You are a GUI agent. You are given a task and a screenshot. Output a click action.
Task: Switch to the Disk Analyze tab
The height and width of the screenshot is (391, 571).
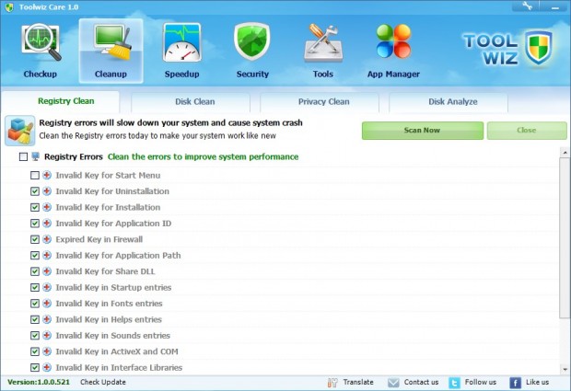[x=449, y=102]
